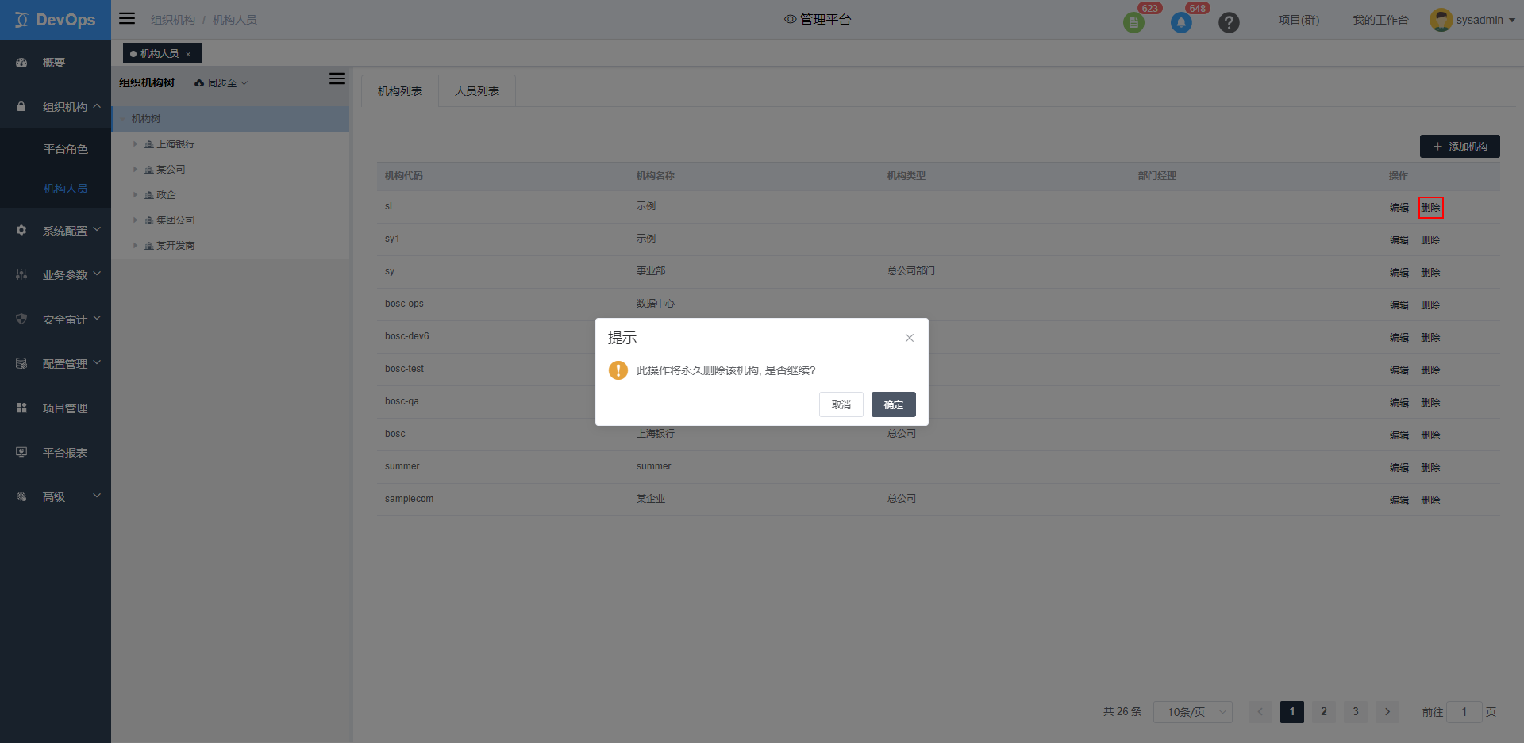Click the 前往 page number input
This screenshot has width=1524, height=743.
coord(1464,712)
